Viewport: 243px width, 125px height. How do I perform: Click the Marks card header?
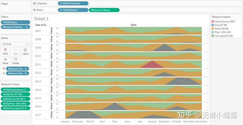[5, 38]
